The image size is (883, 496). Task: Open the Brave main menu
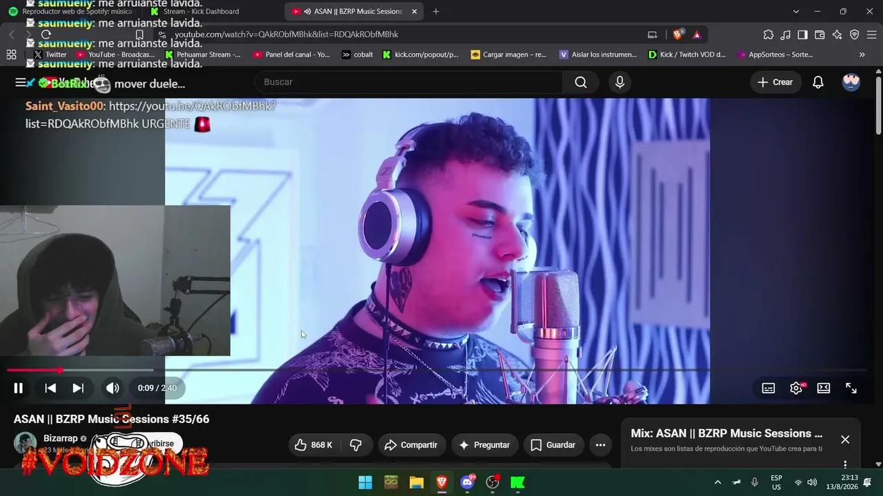pyautogui.click(x=872, y=34)
